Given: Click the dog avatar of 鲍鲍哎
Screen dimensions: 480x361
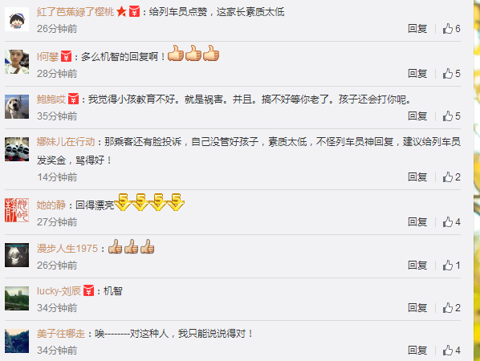Looking at the screenshot, I should [17, 107].
